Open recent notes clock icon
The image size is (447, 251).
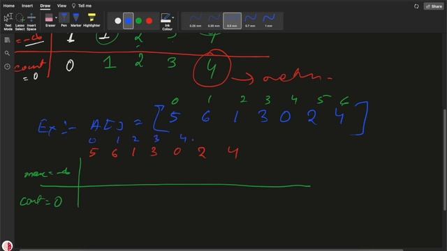pos(7,67)
